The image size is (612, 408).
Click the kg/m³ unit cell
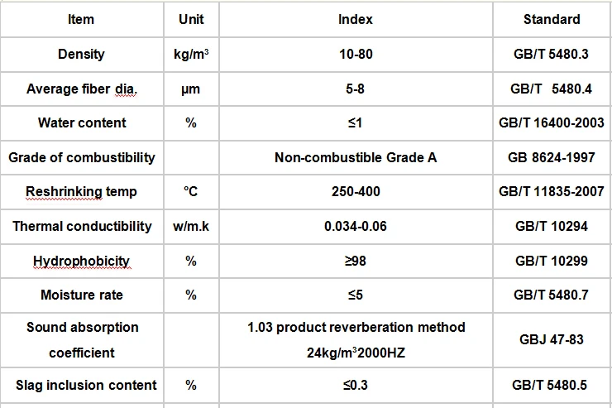tap(191, 54)
